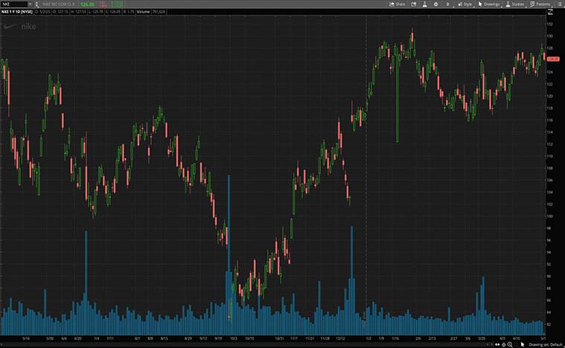Click the Share button
Image resolution: width=565 pixels, height=348 pixels.
point(397,4)
